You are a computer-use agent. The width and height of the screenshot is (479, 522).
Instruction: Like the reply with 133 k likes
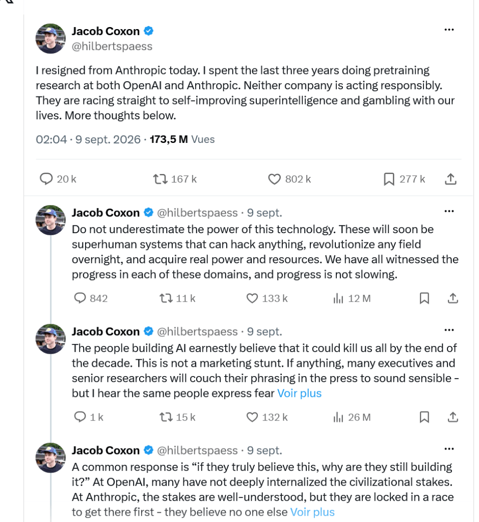pos(252,298)
